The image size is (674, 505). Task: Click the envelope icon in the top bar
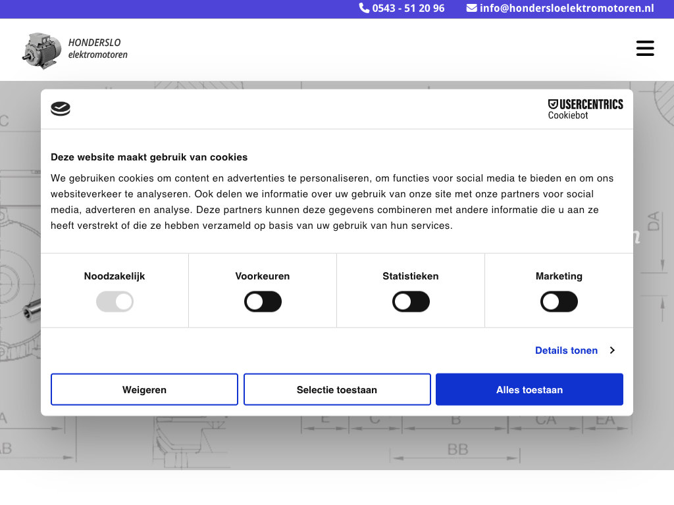(x=472, y=8)
